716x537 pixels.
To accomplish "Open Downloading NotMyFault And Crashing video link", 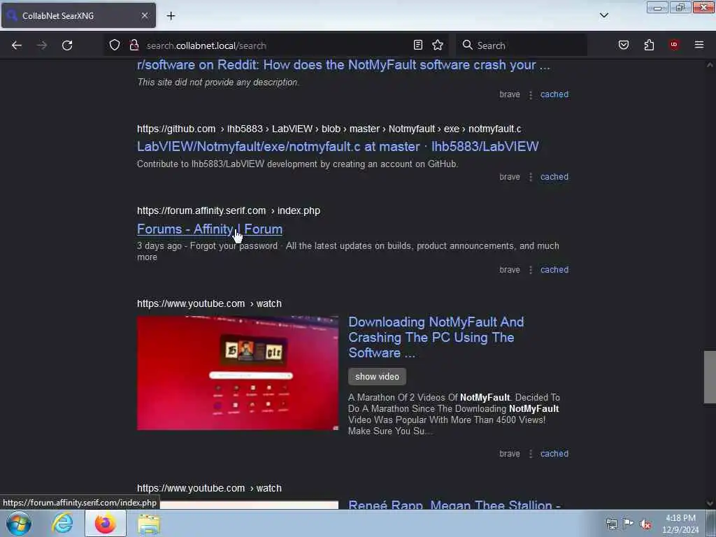I will click(436, 338).
